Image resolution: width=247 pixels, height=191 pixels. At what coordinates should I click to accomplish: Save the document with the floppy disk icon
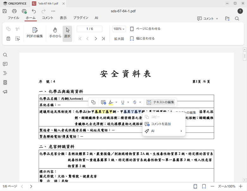coord(4,11)
